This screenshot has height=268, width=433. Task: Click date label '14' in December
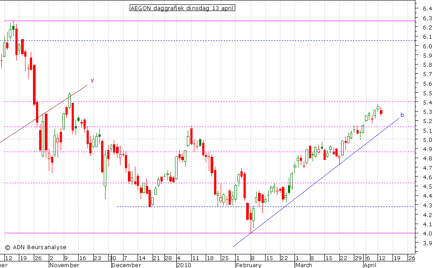(x=142, y=258)
